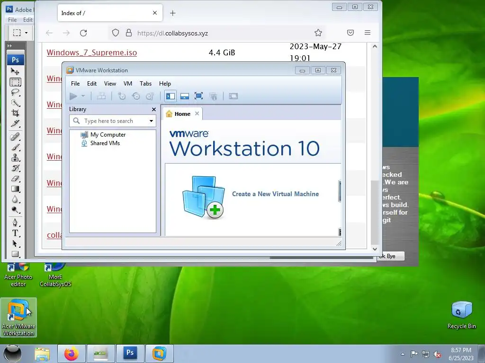The height and width of the screenshot is (363, 485).
Task: Click the Firefox reload button
Action: point(83,33)
